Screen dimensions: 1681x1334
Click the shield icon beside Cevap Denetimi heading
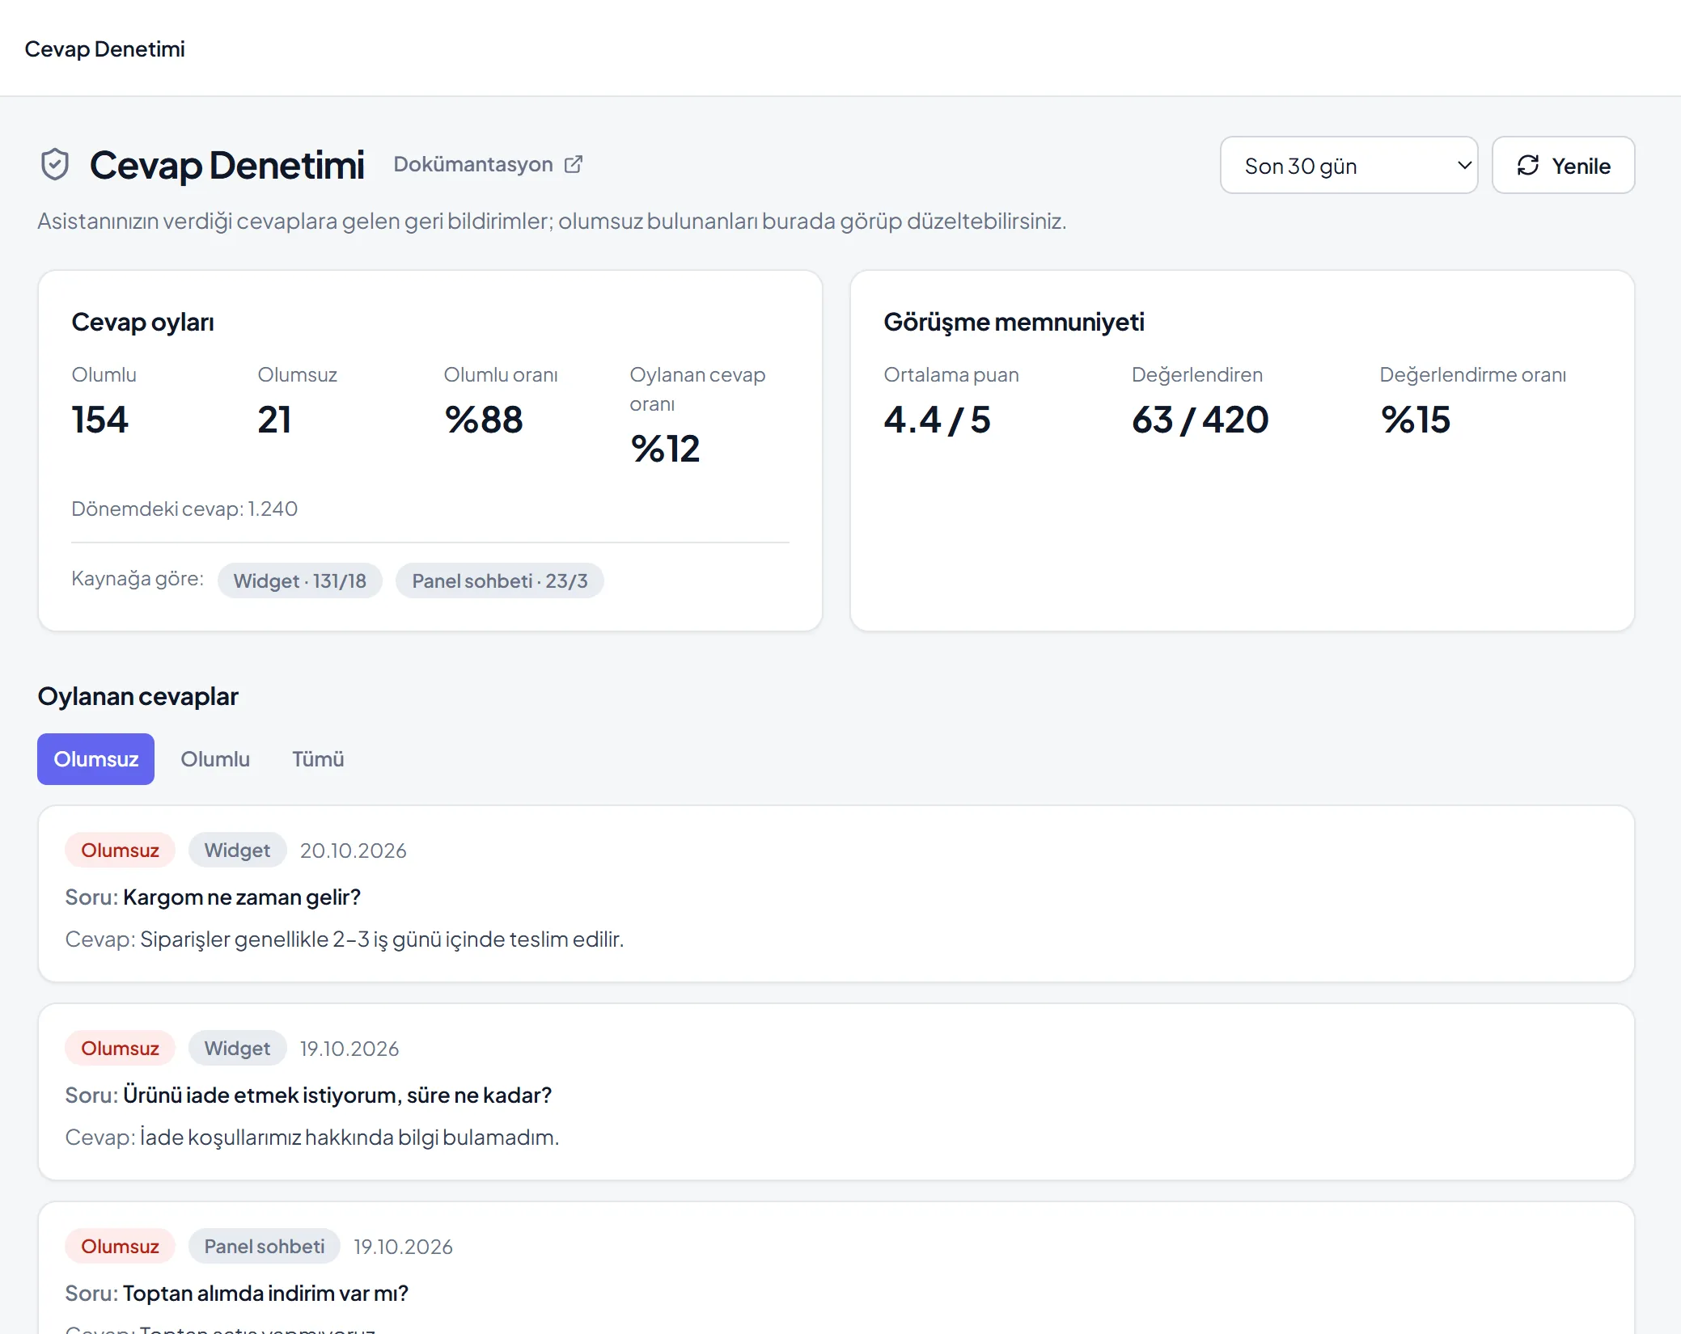pos(55,165)
